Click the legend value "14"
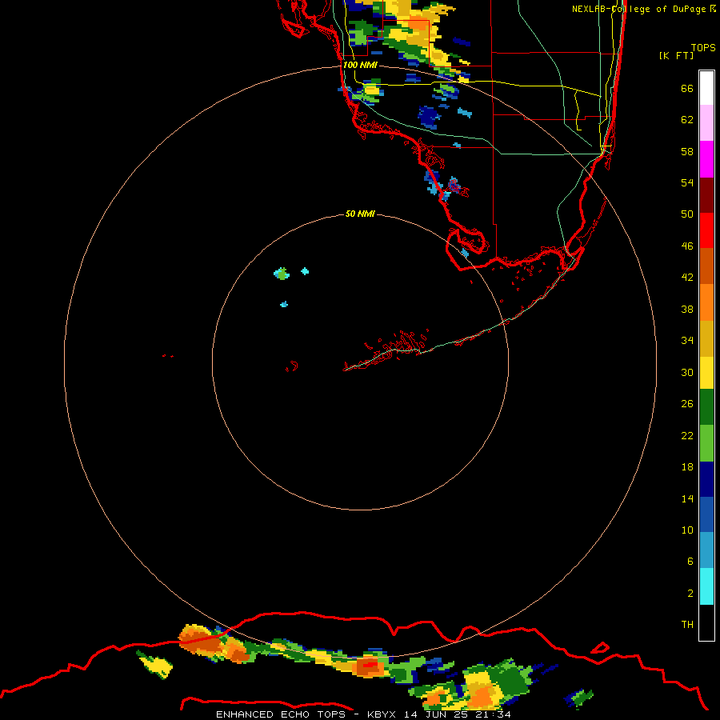This screenshot has height=720, width=720. pyautogui.click(x=687, y=498)
